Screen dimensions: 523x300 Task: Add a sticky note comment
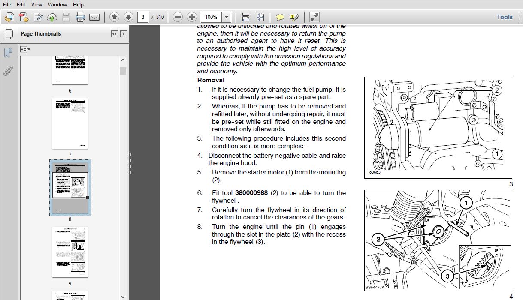pyautogui.click(x=280, y=17)
